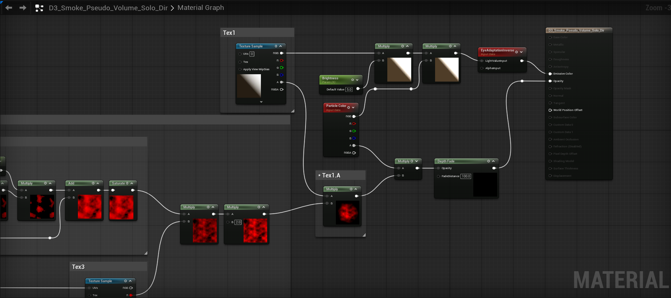671x298 pixels.
Task: Click the red R pin on Tex1 Texture Sample
Action: (282, 60)
